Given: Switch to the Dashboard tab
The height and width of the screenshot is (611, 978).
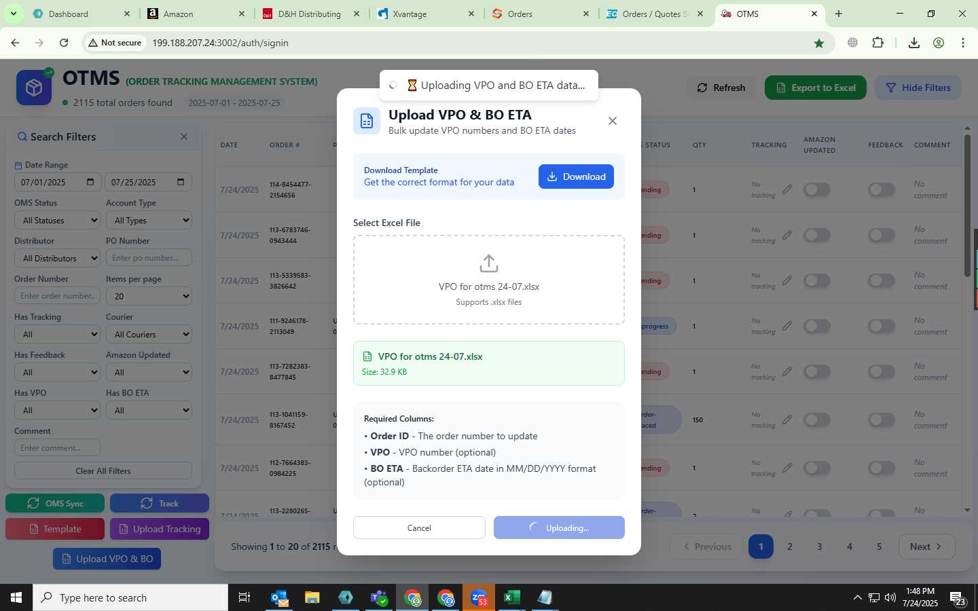Looking at the screenshot, I should (x=81, y=14).
